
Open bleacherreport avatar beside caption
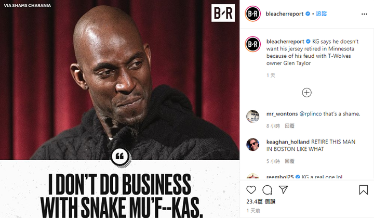click(x=253, y=44)
